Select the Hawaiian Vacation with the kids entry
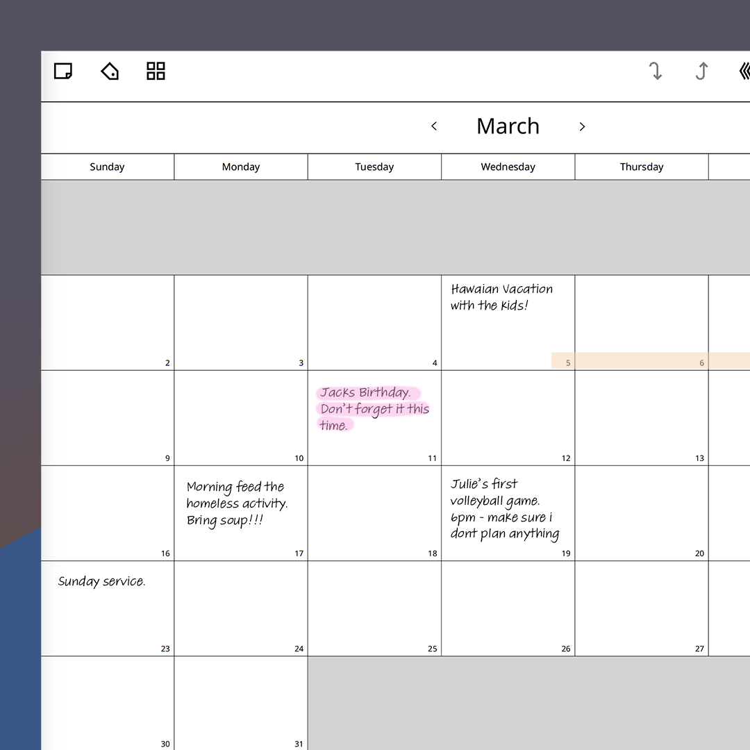 [501, 297]
